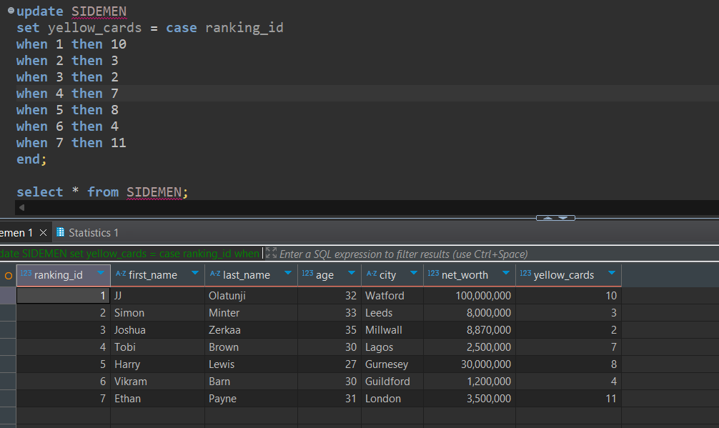Viewport: 719px width, 428px height.
Task: Select the first name cell Simon
Action: [x=158, y=313]
